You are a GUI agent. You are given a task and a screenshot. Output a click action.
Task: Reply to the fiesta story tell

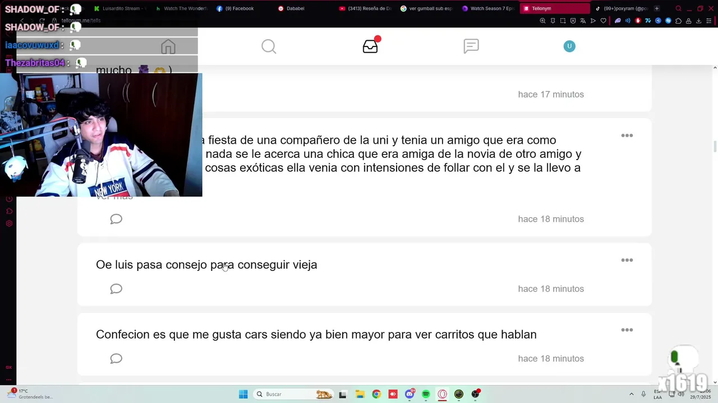click(116, 219)
